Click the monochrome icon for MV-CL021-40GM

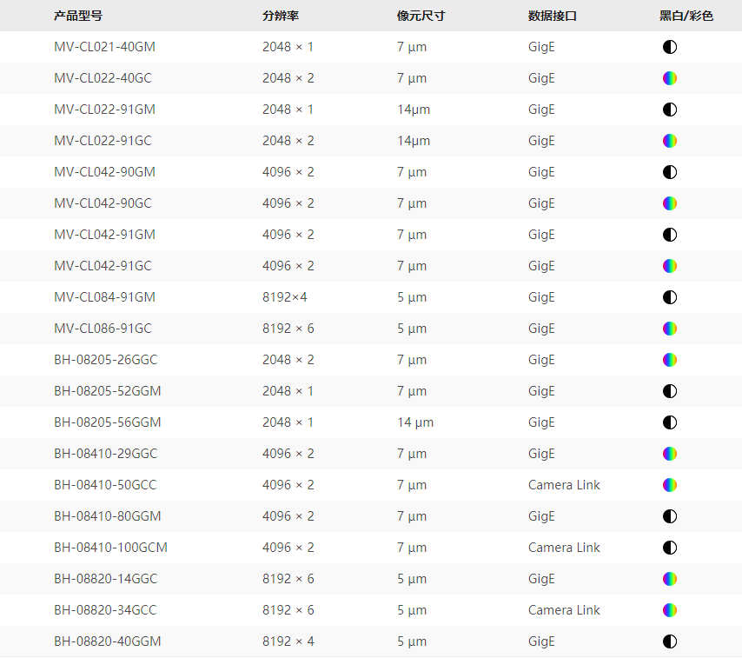coord(669,47)
